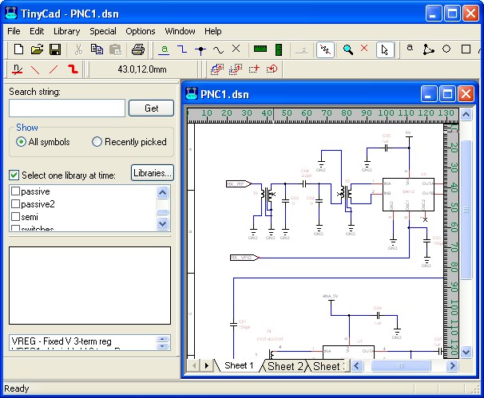Activate the power symbol tool

pos(302,49)
